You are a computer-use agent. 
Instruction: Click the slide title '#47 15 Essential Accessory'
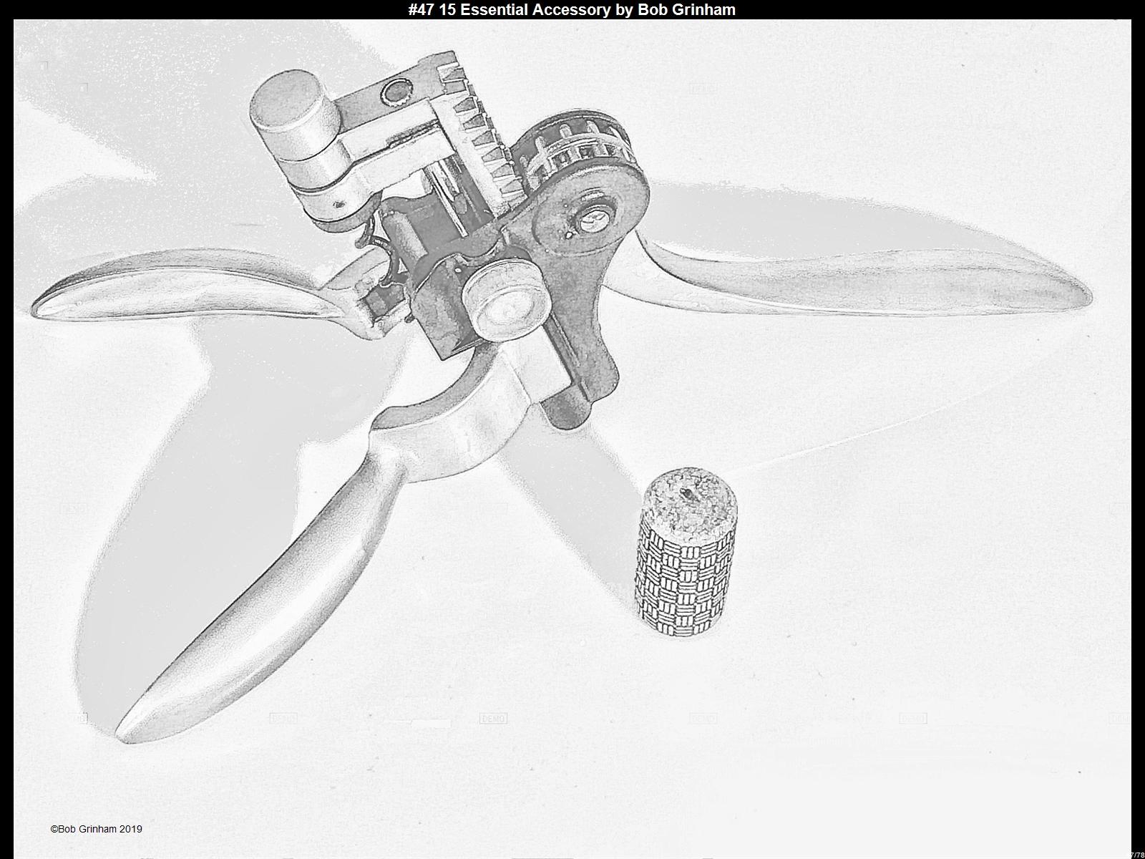pos(572,9)
